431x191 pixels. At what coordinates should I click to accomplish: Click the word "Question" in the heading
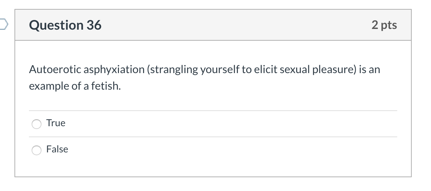(x=55, y=25)
